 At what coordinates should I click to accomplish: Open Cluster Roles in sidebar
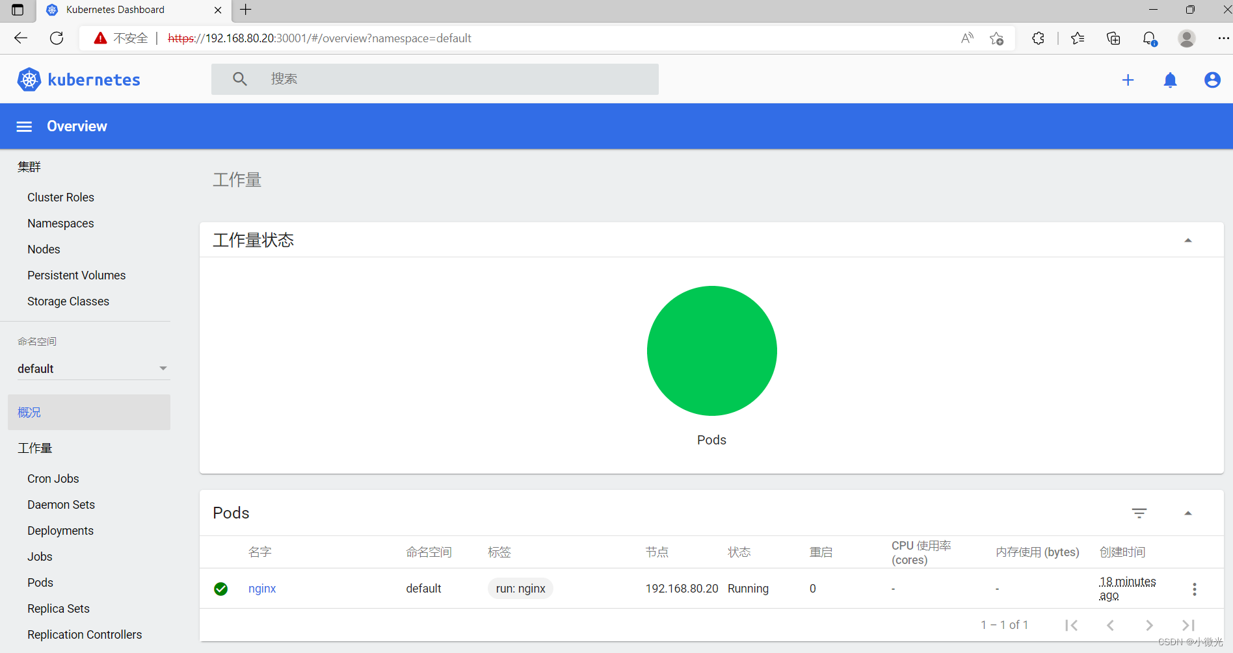[60, 197]
